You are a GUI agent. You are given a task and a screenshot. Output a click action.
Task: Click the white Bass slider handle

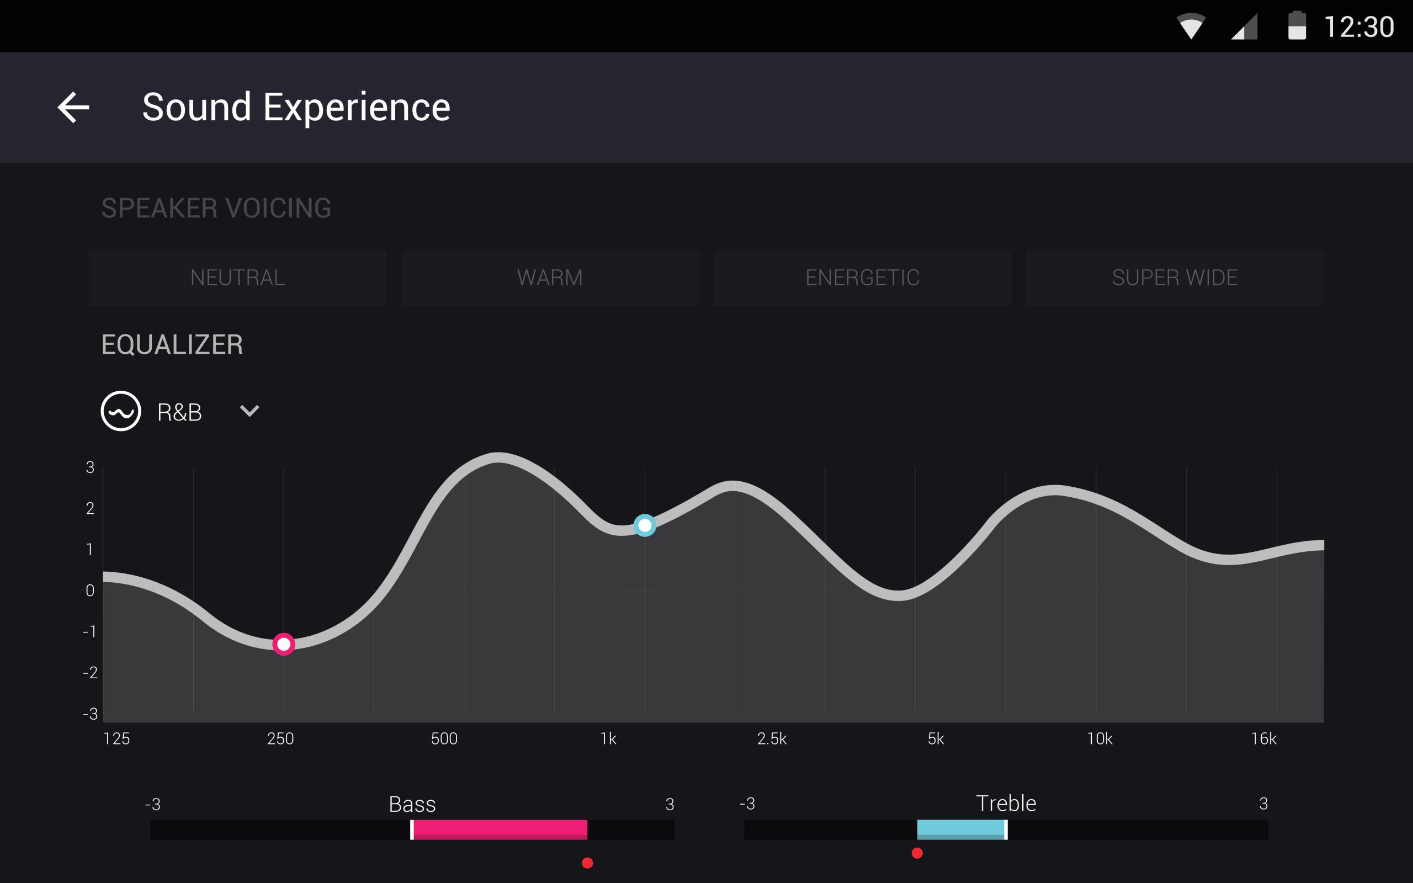pyautogui.click(x=412, y=830)
